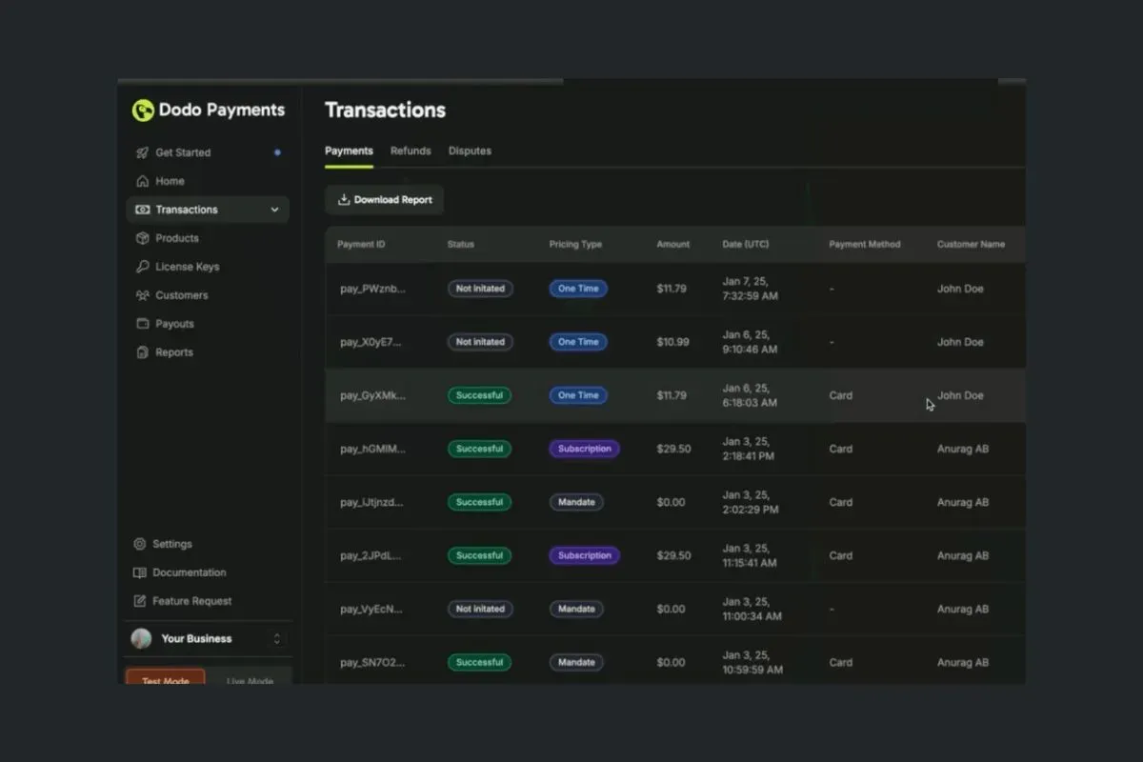Click the Dodo Payments logo icon
Screen dimensions: 1143x762
(143, 110)
